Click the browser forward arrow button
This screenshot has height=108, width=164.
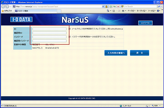coord(7,7)
